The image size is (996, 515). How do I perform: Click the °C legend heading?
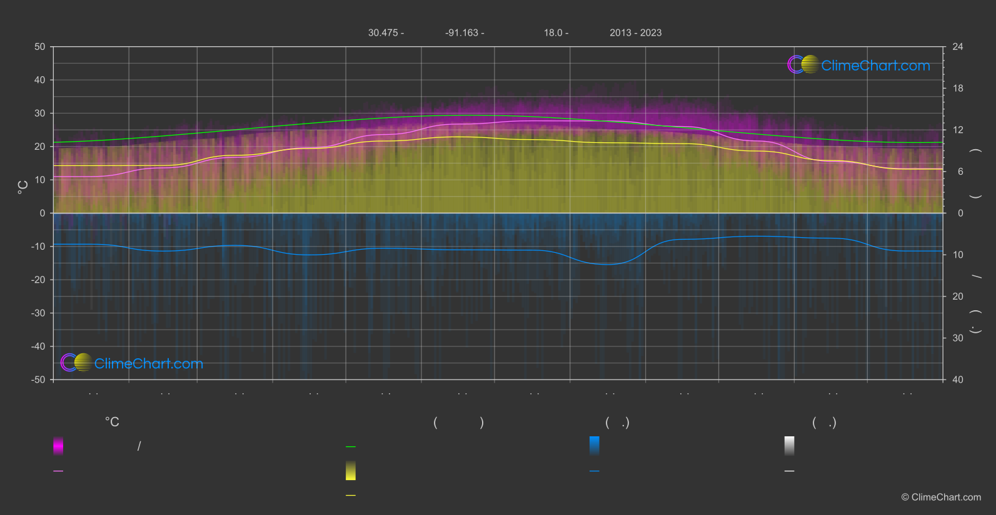point(112,422)
